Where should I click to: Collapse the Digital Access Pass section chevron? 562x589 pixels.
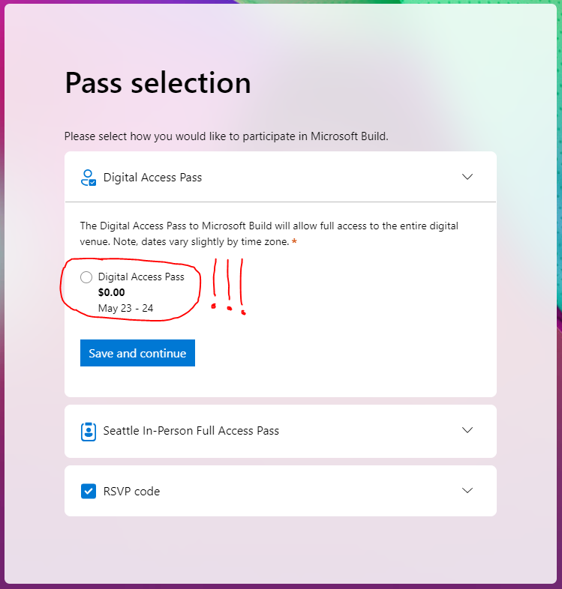(x=467, y=177)
